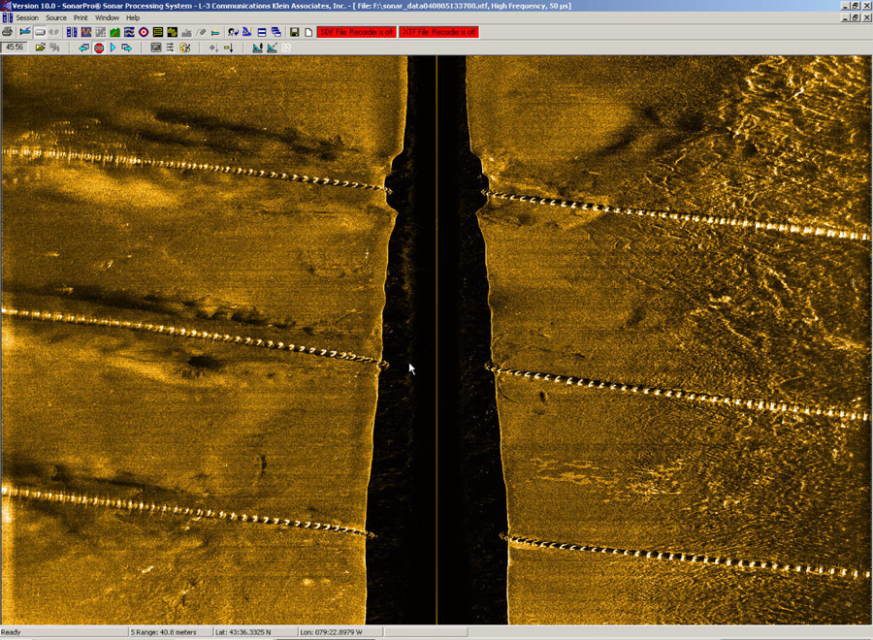Viewport: 873px width, 640px height.
Task: Toggle the SDF File Recorder indicator
Action: pyautogui.click(x=356, y=32)
